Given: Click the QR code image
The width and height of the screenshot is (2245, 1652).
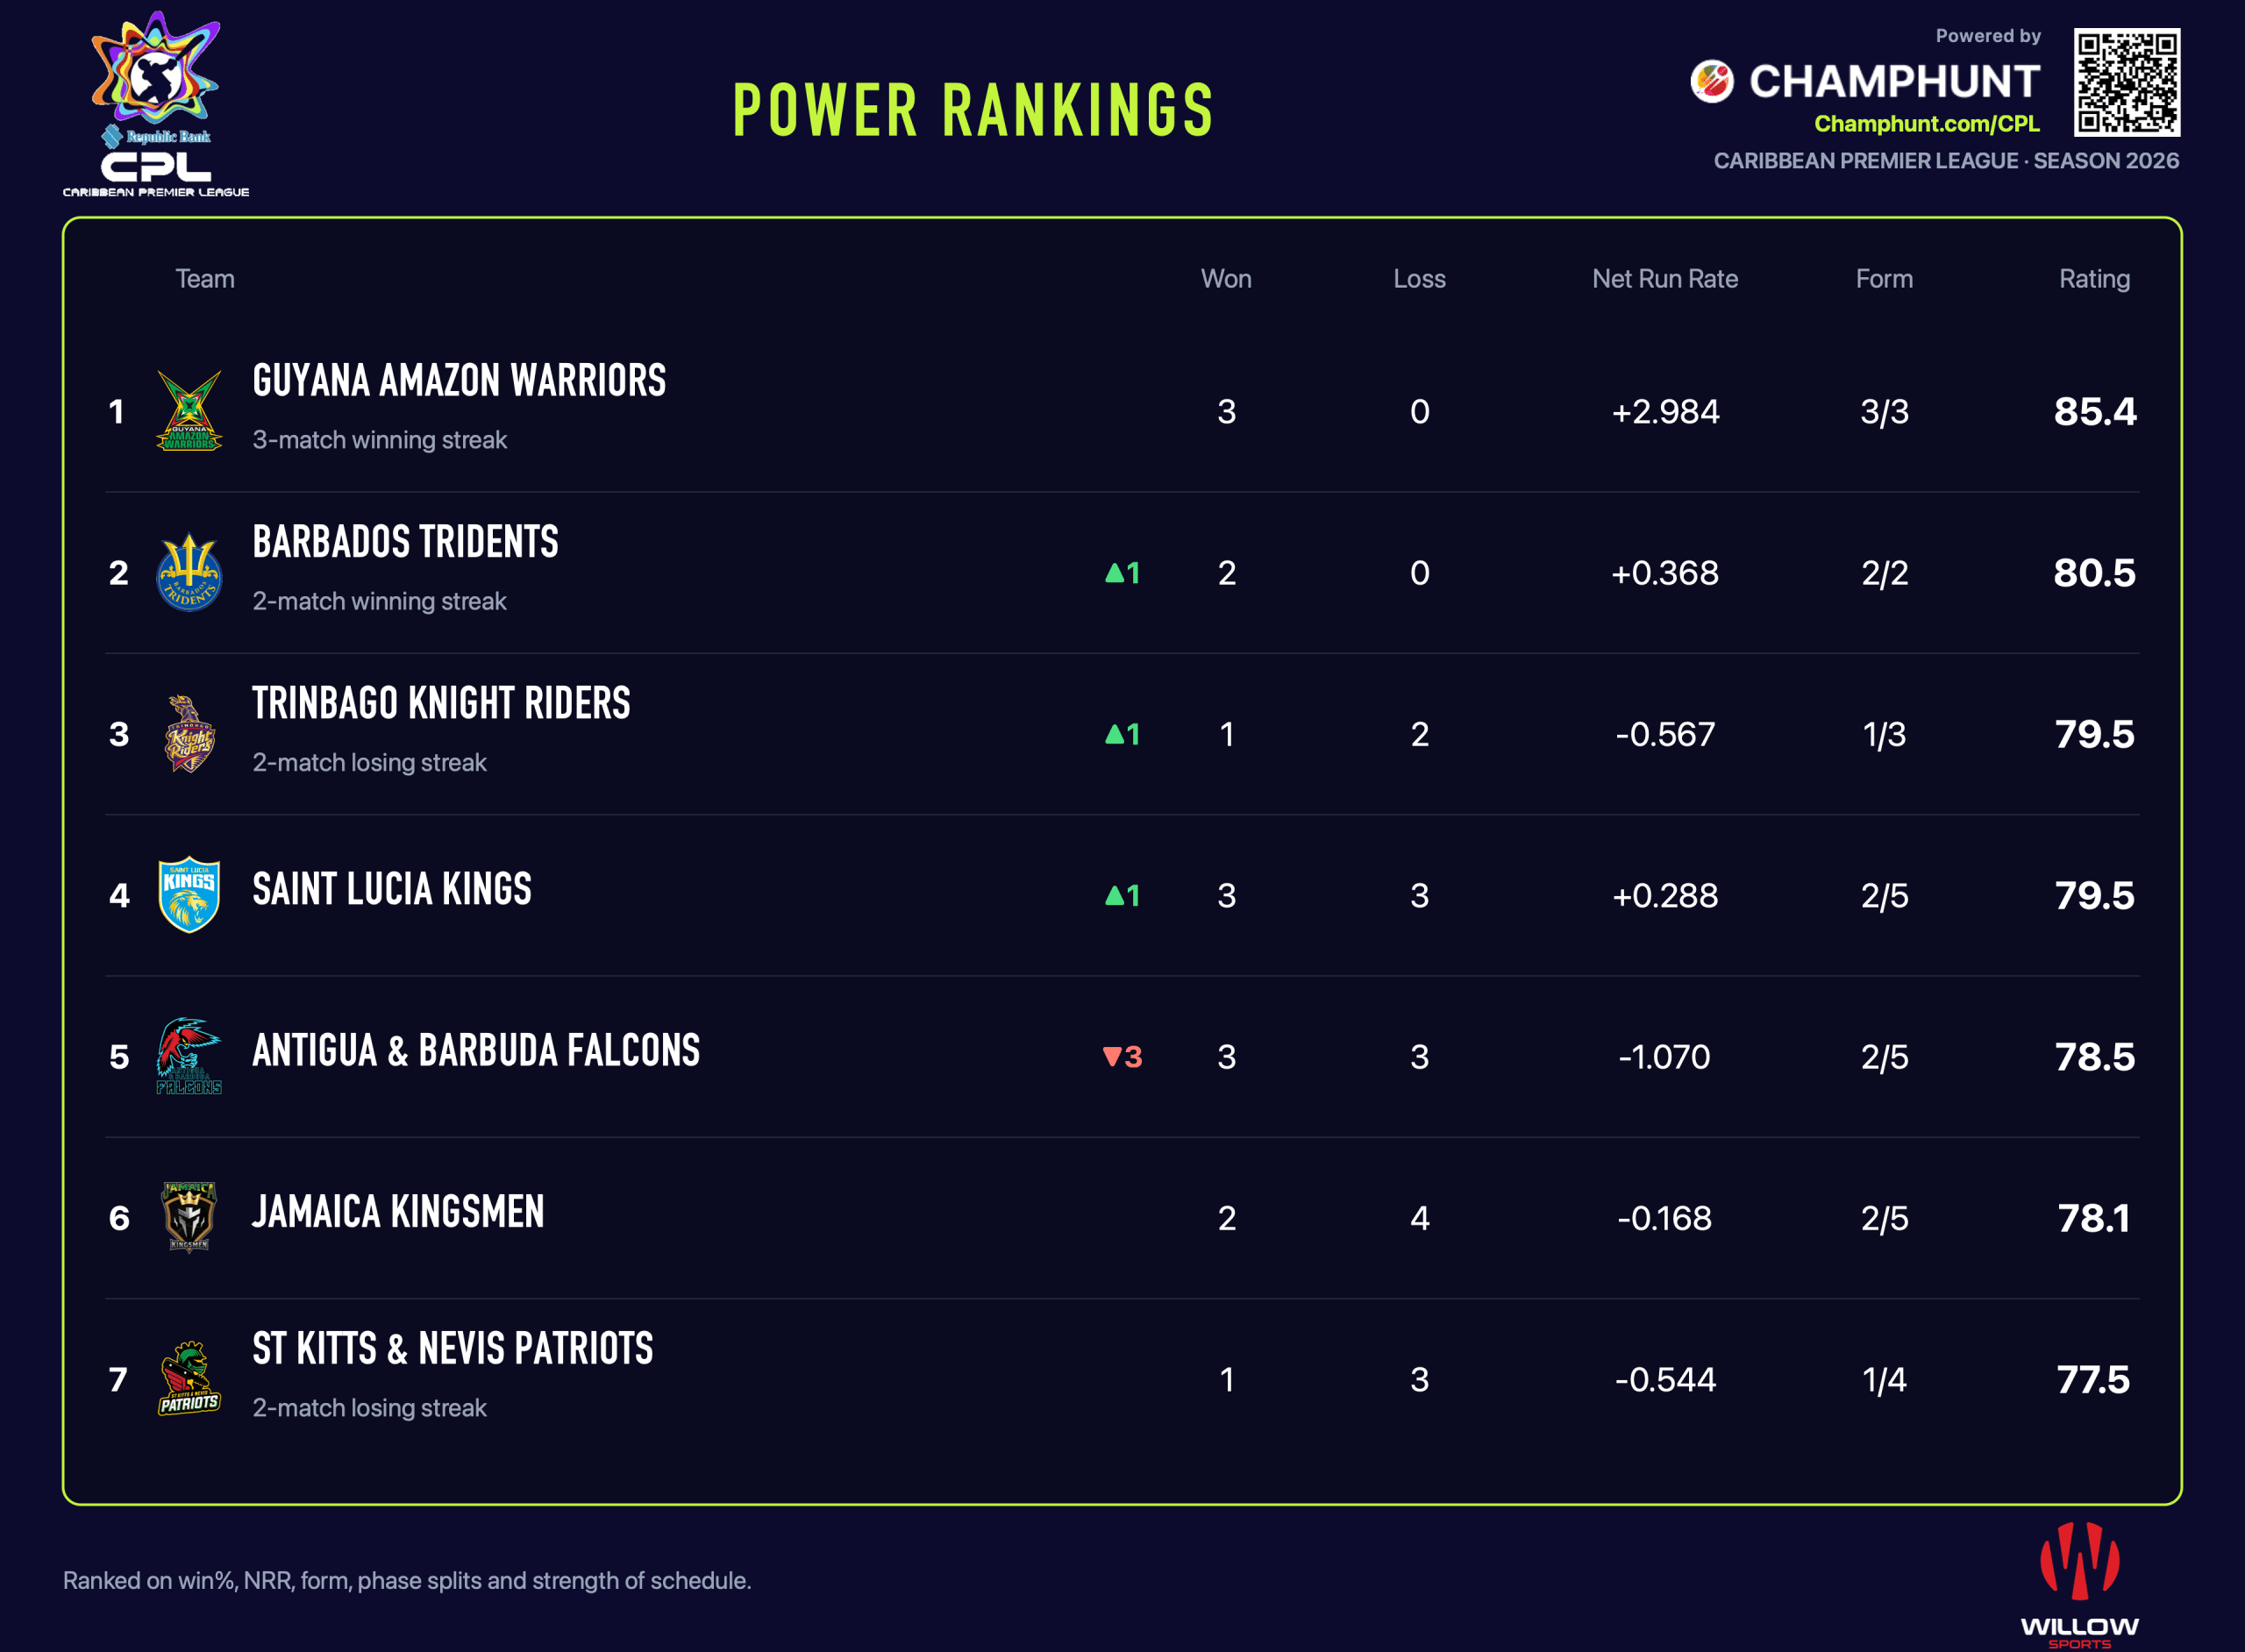Looking at the screenshot, I should [2127, 82].
